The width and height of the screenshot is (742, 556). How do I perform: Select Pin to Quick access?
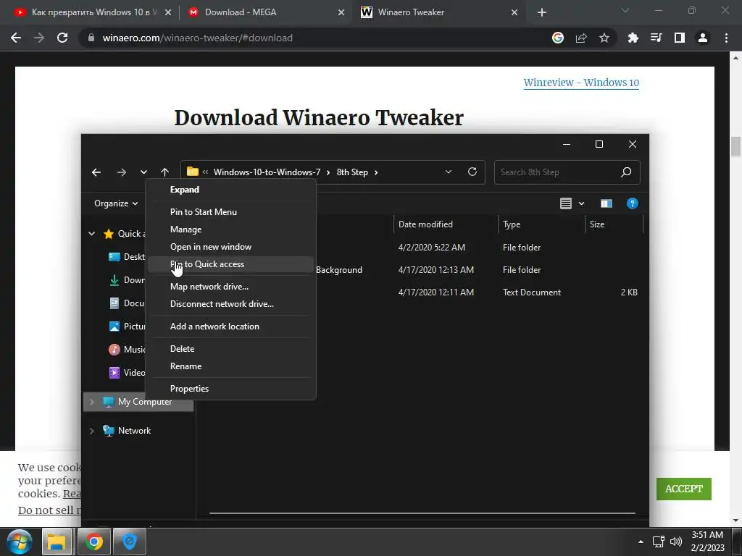230,264
